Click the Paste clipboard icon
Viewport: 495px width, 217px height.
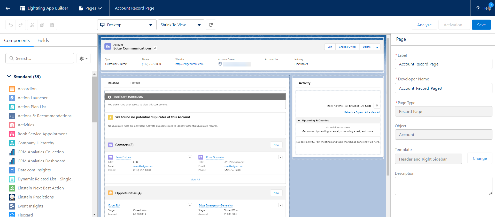[52, 25]
